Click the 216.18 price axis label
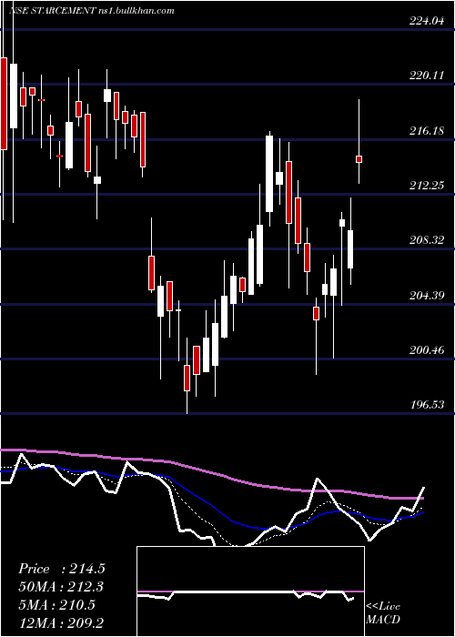455x637 pixels. (427, 131)
